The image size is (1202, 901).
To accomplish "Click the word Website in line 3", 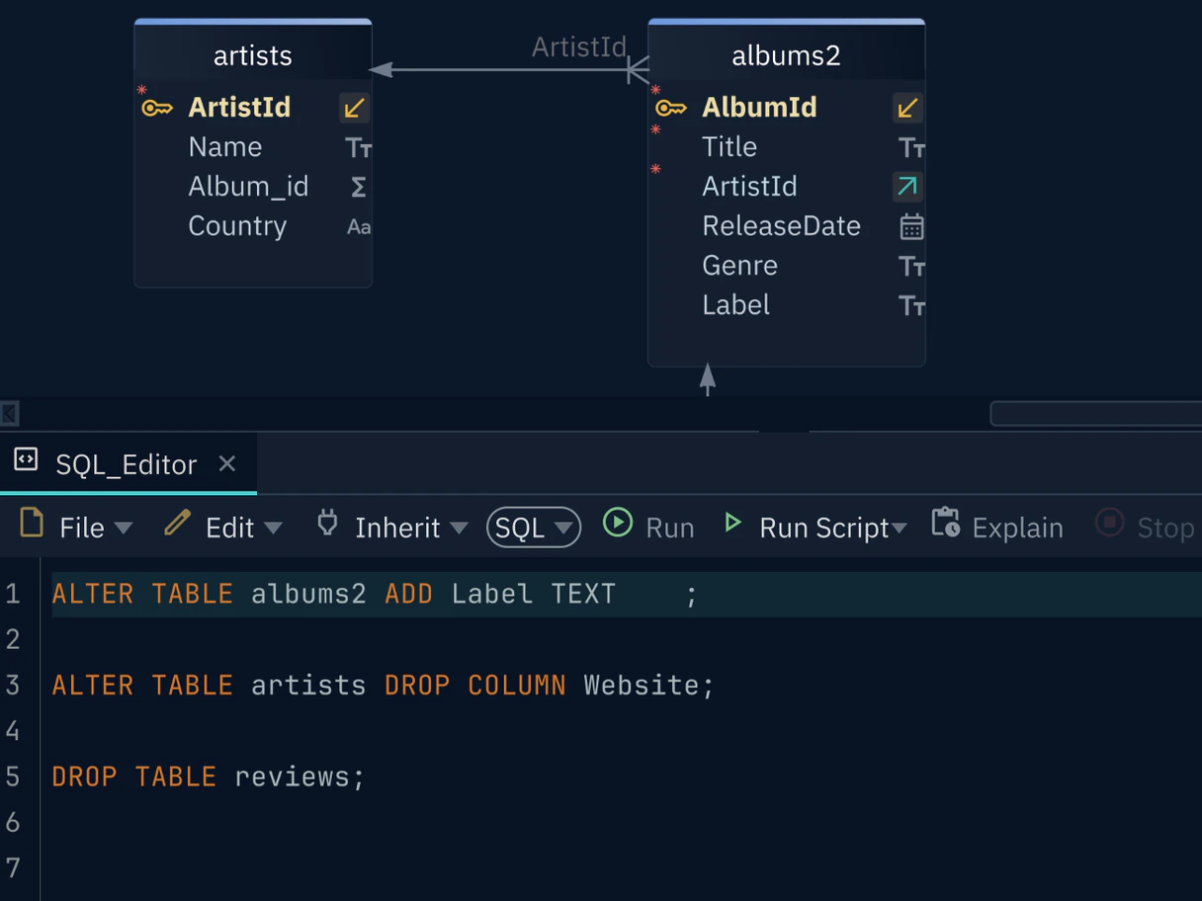I will [x=641, y=685].
